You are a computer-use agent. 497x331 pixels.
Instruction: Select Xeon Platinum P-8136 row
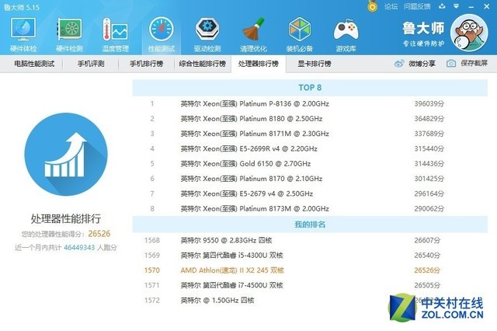[x=310, y=103]
